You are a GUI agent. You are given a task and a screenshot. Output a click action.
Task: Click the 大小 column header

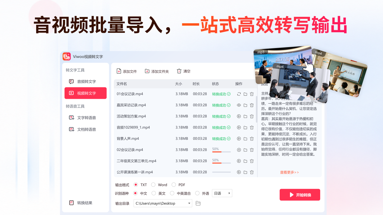tap(179, 84)
